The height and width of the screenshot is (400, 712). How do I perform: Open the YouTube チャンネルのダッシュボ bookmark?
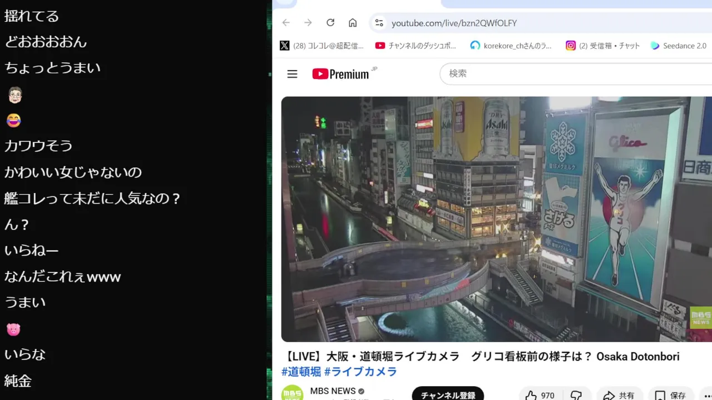[416, 46]
